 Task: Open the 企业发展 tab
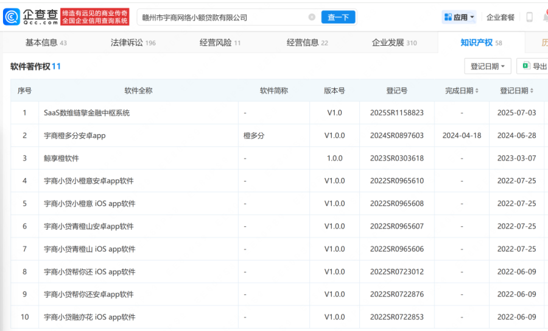coord(394,43)
